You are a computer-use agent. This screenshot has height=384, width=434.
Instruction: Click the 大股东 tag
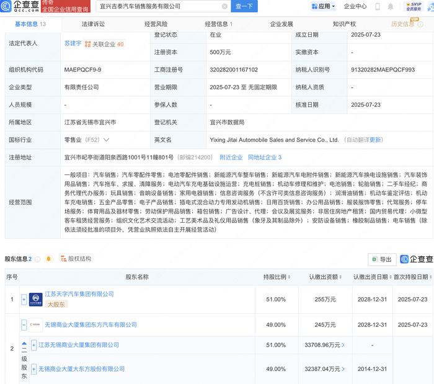[56, 305]
